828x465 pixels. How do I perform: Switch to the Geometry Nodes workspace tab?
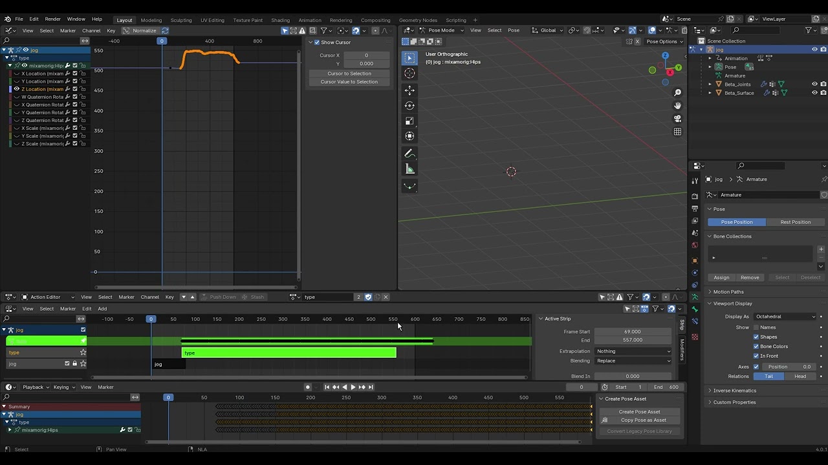pyautogui.click(x=418, y=20)
